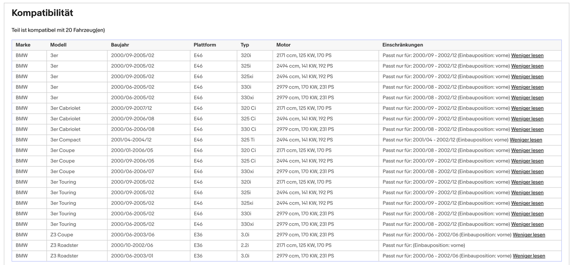Click Weniger lesen for 3er Cabriolet 325 Ci
Screen dimensions: 573x265
tap(527, 119)
